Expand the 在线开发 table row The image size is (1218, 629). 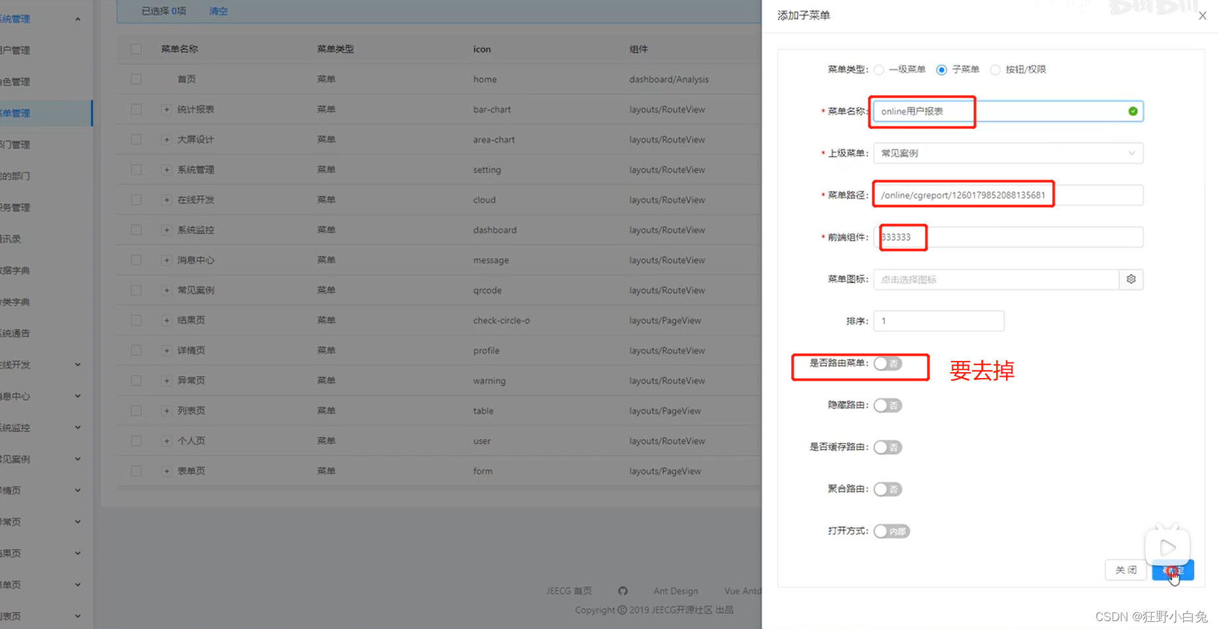click(x=167, y=200)
